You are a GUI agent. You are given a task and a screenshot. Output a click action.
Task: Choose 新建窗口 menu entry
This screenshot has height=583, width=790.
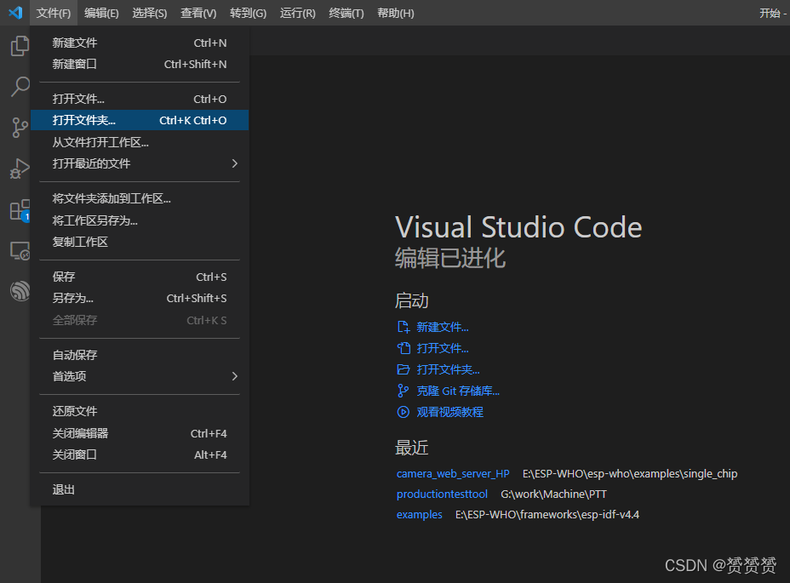pyautogui.click(x=140, y=64)
